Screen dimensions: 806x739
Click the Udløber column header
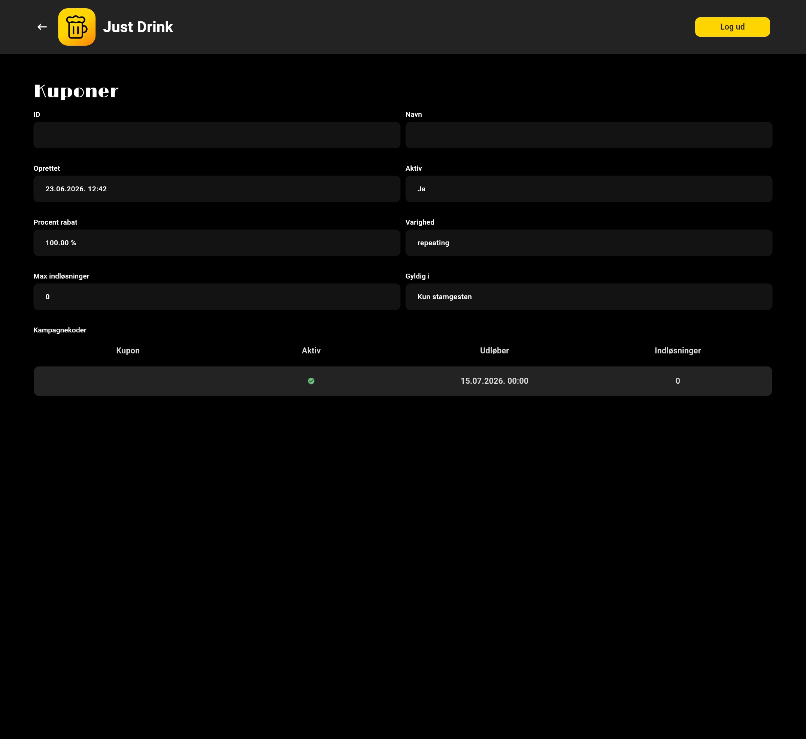pos(494,351)
